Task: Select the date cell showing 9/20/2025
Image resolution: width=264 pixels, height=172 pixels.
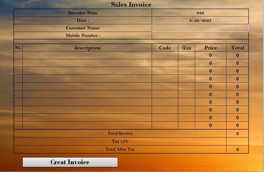Action: tap(200, 20)
